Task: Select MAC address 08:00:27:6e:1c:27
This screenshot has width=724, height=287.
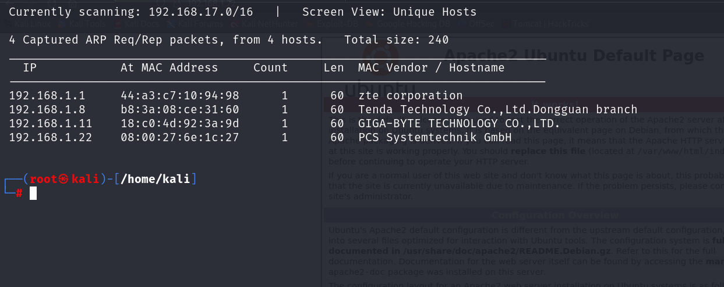Action: [x=180, y=138]
